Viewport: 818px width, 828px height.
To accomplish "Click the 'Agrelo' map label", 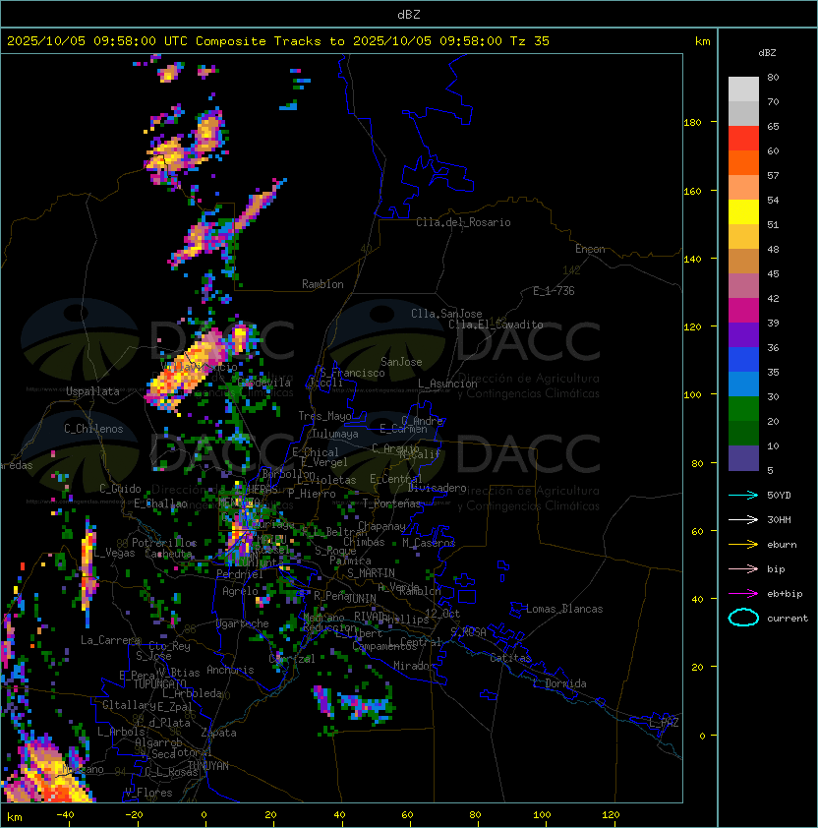I will pos(240,591).
